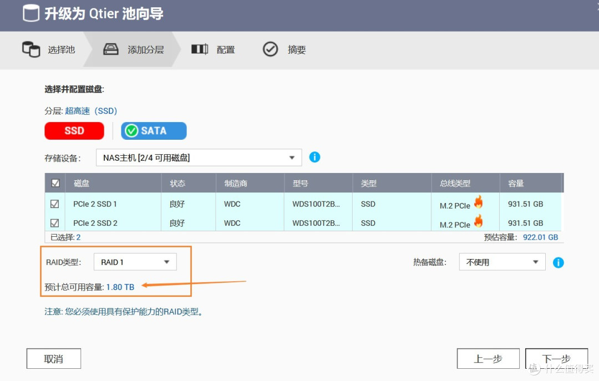Click the green check icon on SATA badge
Viewport: 599px width, 381px height.
pos(131,131)
